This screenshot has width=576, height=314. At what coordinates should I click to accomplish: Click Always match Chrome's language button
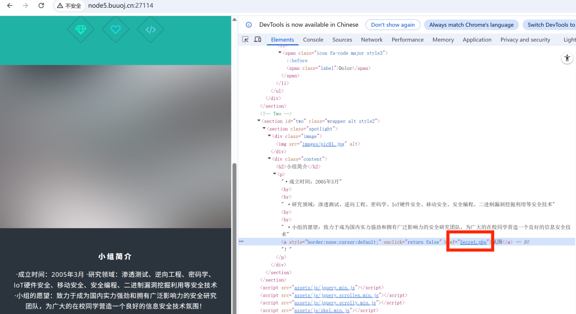(471, 25)
